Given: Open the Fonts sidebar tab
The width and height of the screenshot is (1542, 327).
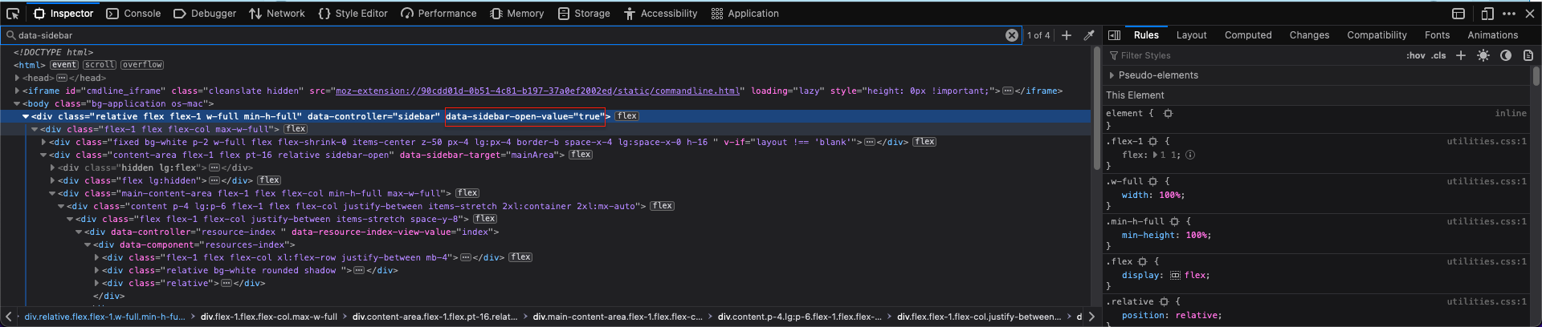Looking at the screenshot, I should coord(1437,35).
